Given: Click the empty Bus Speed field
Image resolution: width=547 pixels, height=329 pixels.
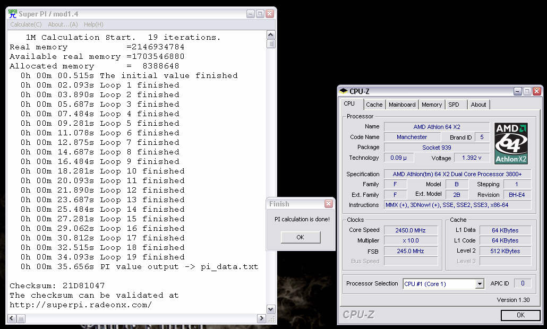Looking at the screenshot, I should (x=411, y=261).
